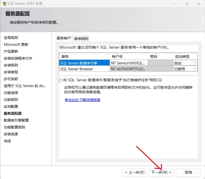Click the 服务 column header
Viewport: 205px width, 179px height.
[84, 56]
